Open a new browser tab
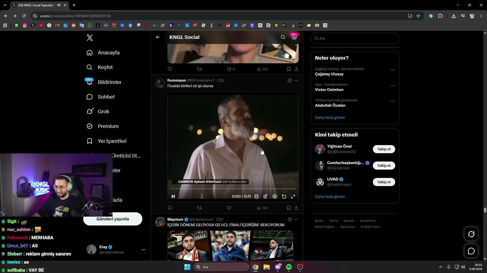Image resolution: width=487 pixels, height=273 pixels. 74,5
